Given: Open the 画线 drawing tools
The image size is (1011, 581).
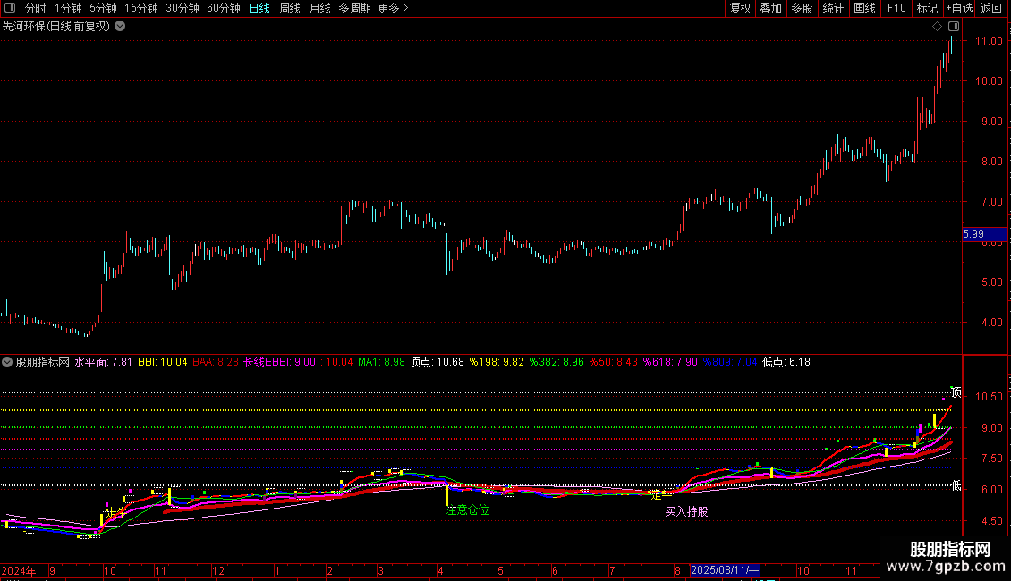Looking at the screenshot, I should (864, 8).
